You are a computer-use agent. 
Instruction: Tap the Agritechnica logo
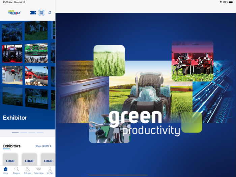pyautogui.click(x=14, y=12)
